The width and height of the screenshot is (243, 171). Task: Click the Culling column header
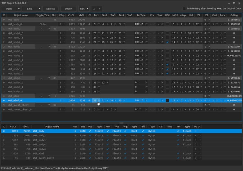click(234, 15)
